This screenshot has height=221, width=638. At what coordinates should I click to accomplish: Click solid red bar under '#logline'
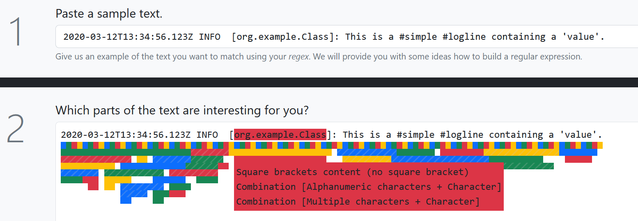461,152
